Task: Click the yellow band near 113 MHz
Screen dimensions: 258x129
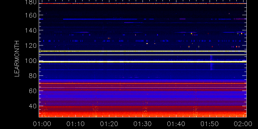Action: click(x=143, y=51)
